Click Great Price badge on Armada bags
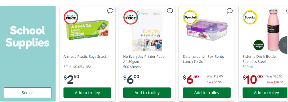This screenshot has height=102, width=288. coord(71,17)
